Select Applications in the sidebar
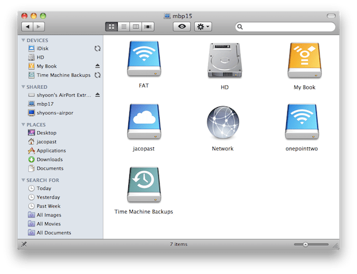This screenshot has width=357, height=274. (x=51, y=151)
